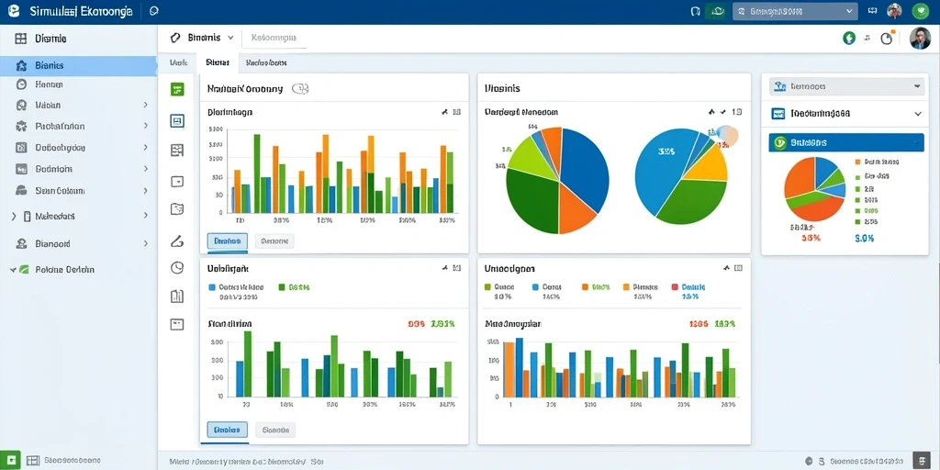Click the grid icon right of the top-left chart's pin

pos(457,111)
